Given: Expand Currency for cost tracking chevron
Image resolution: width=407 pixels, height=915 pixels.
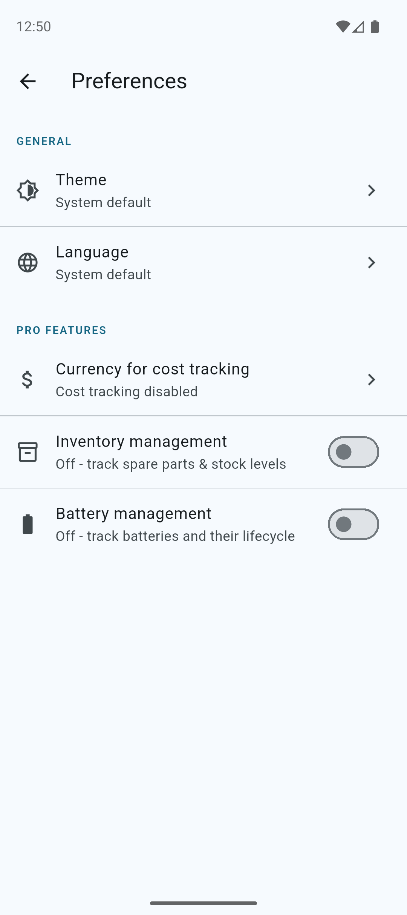Looking at the screenshot, I should 371,379.
